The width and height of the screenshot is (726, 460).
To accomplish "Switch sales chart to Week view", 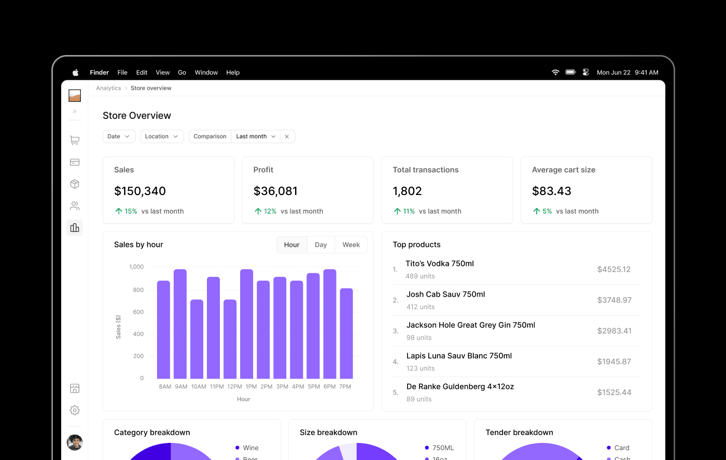I will point(351,245).
